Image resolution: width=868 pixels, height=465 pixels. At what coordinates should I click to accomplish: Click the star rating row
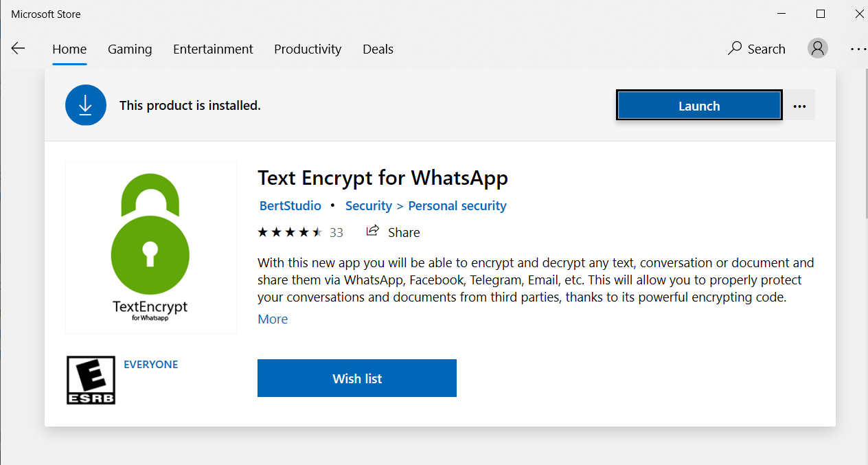(290, 232)
